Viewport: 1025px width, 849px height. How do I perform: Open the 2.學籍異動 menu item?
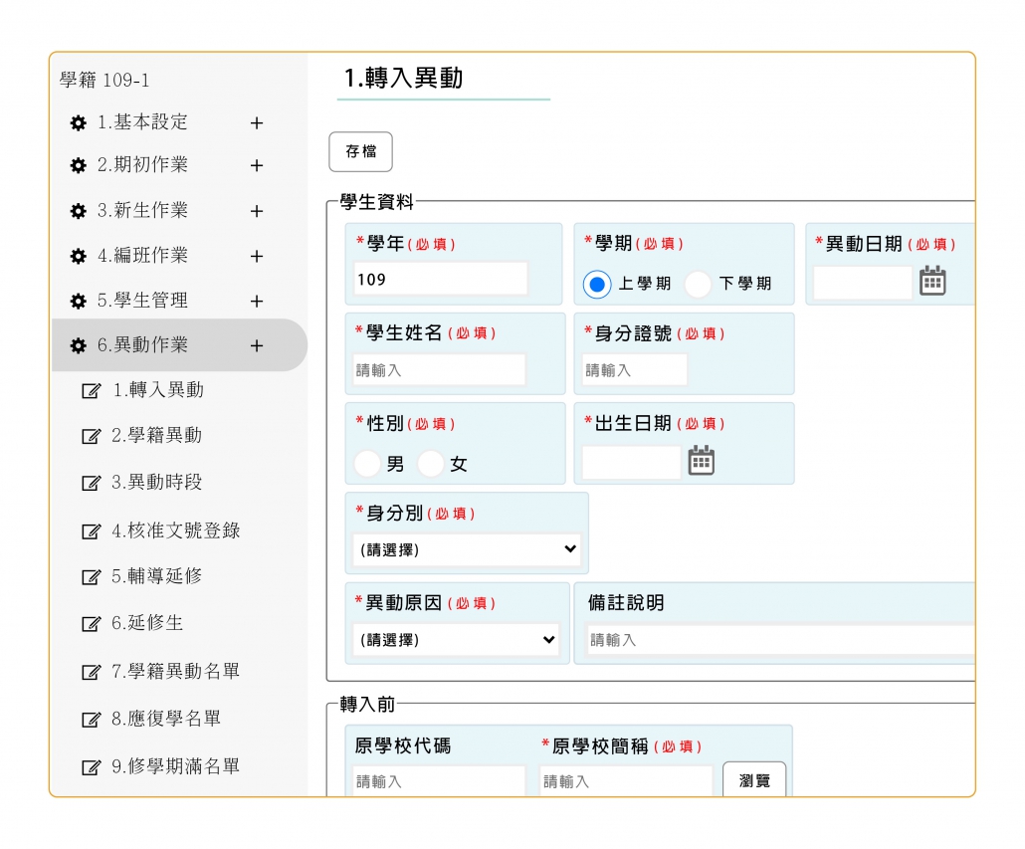point(157,435)
